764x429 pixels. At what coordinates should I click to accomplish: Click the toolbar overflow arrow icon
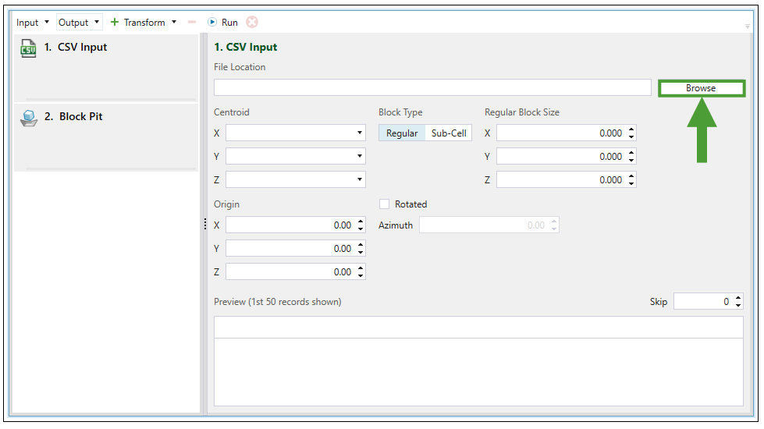point(747,26)
